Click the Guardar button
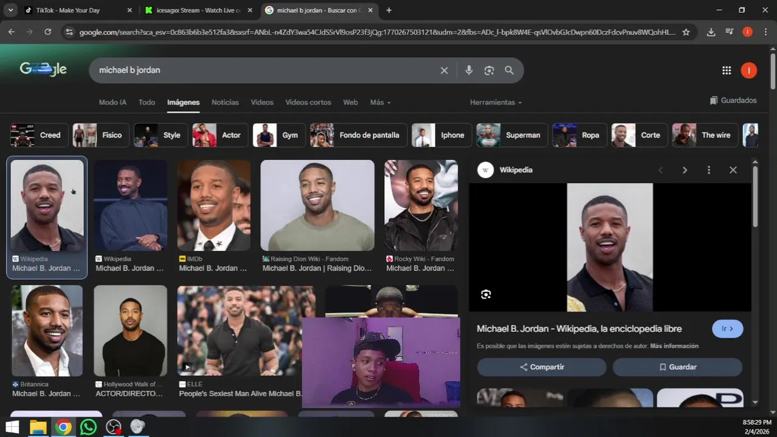This screenshot has height=437, width=777. 677,367
